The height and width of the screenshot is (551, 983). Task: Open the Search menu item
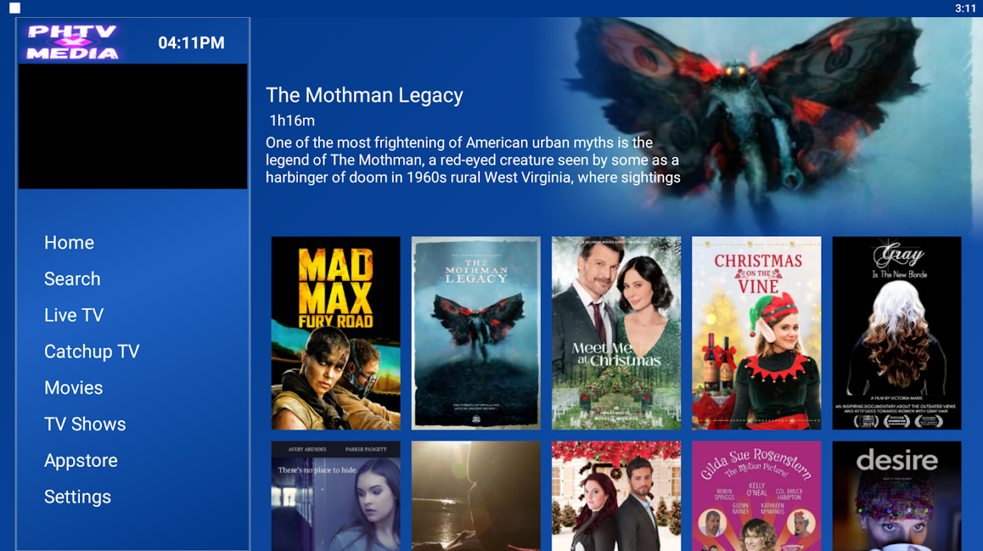point(72,279)
